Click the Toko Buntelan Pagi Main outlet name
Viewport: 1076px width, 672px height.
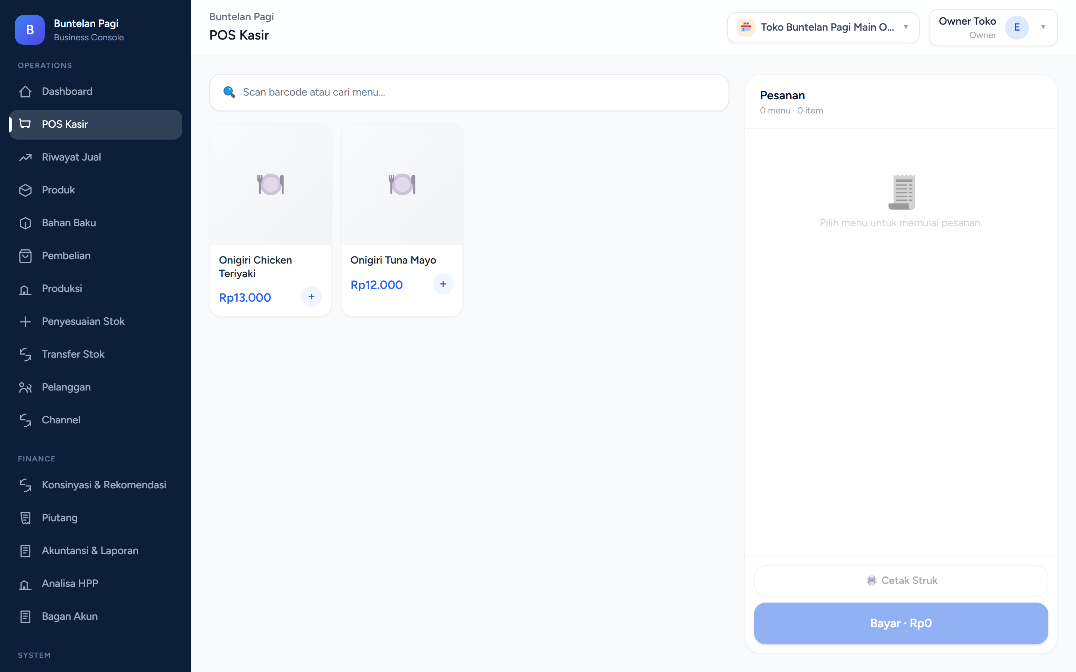pos(827,28)
